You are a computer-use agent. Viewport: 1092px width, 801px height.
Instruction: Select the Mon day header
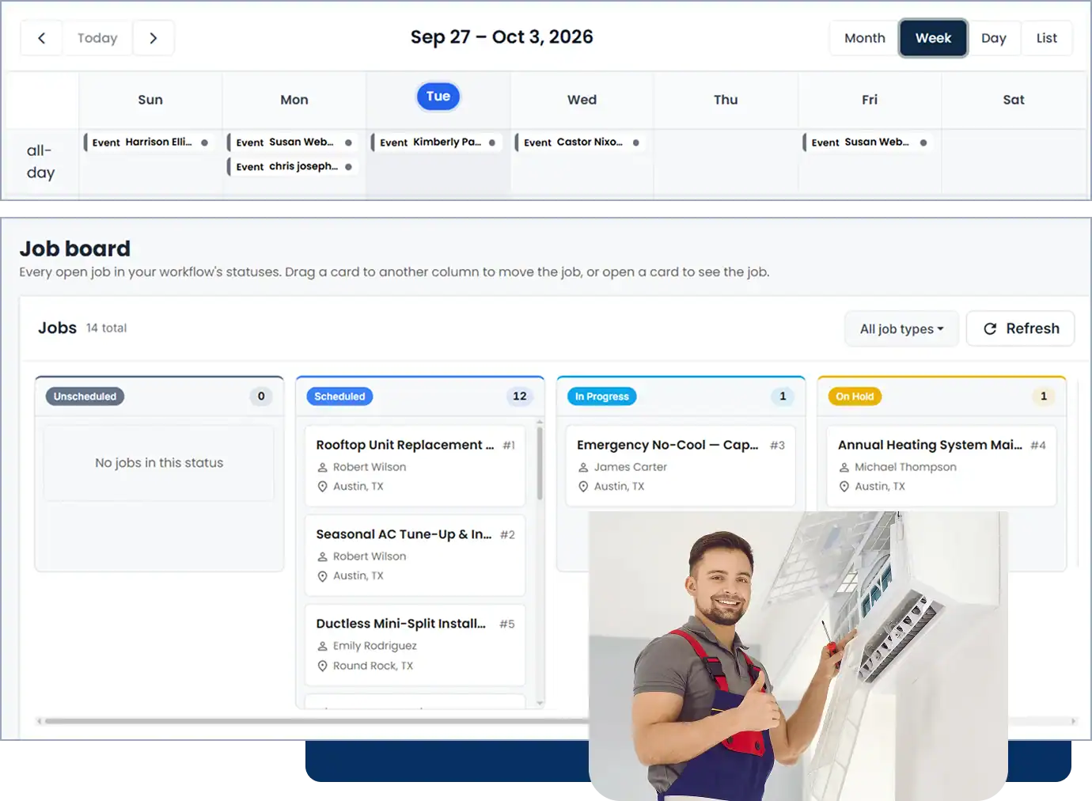point(294,100)
